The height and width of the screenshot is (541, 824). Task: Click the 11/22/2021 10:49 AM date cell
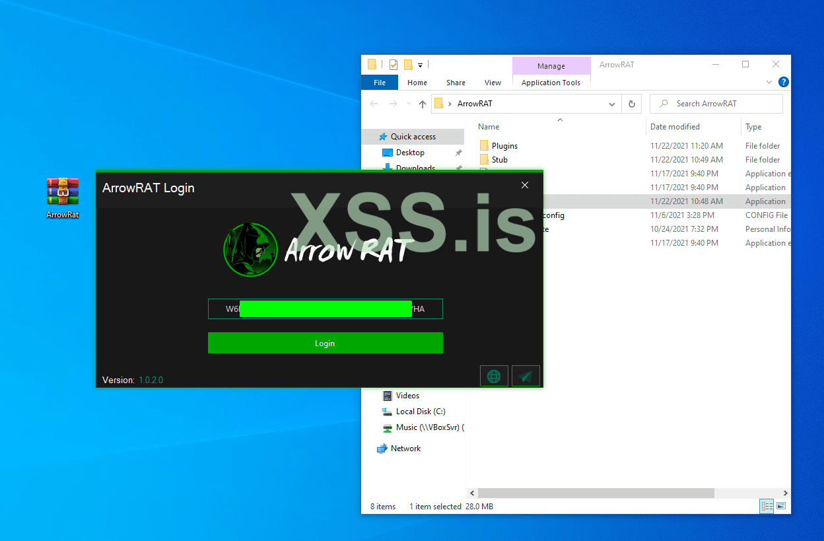pyautogui.click(x=687, y=160)
